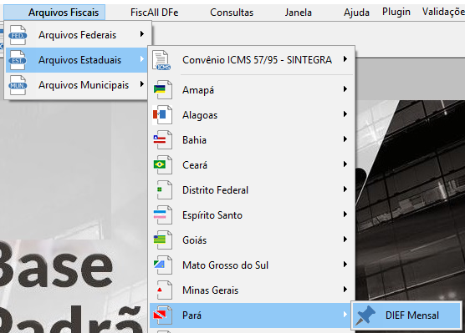Select the Ceará state entry
465x333 pixels.
252,165
